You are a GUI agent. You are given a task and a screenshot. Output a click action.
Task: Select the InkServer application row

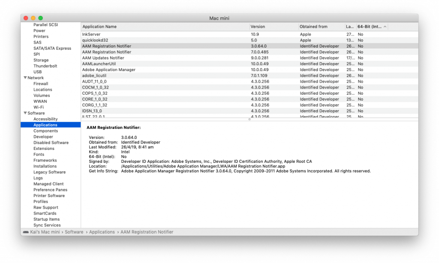click(92, 34)
